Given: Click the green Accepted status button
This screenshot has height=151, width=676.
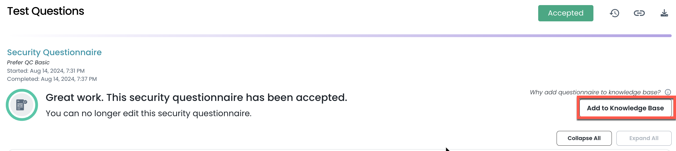Looking at the screenshot, I should [566, 13].
